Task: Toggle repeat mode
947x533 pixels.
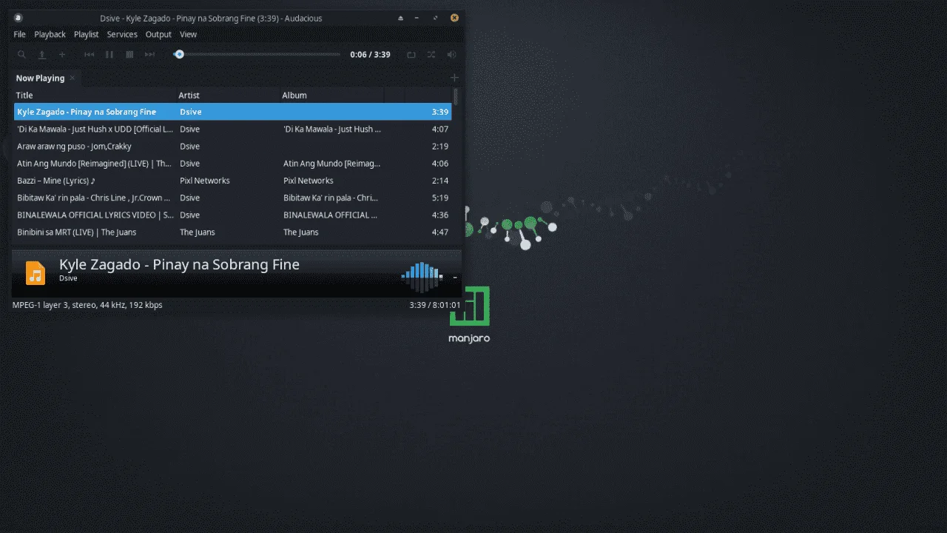Action: pyautogui.click(x=411, y=54)
